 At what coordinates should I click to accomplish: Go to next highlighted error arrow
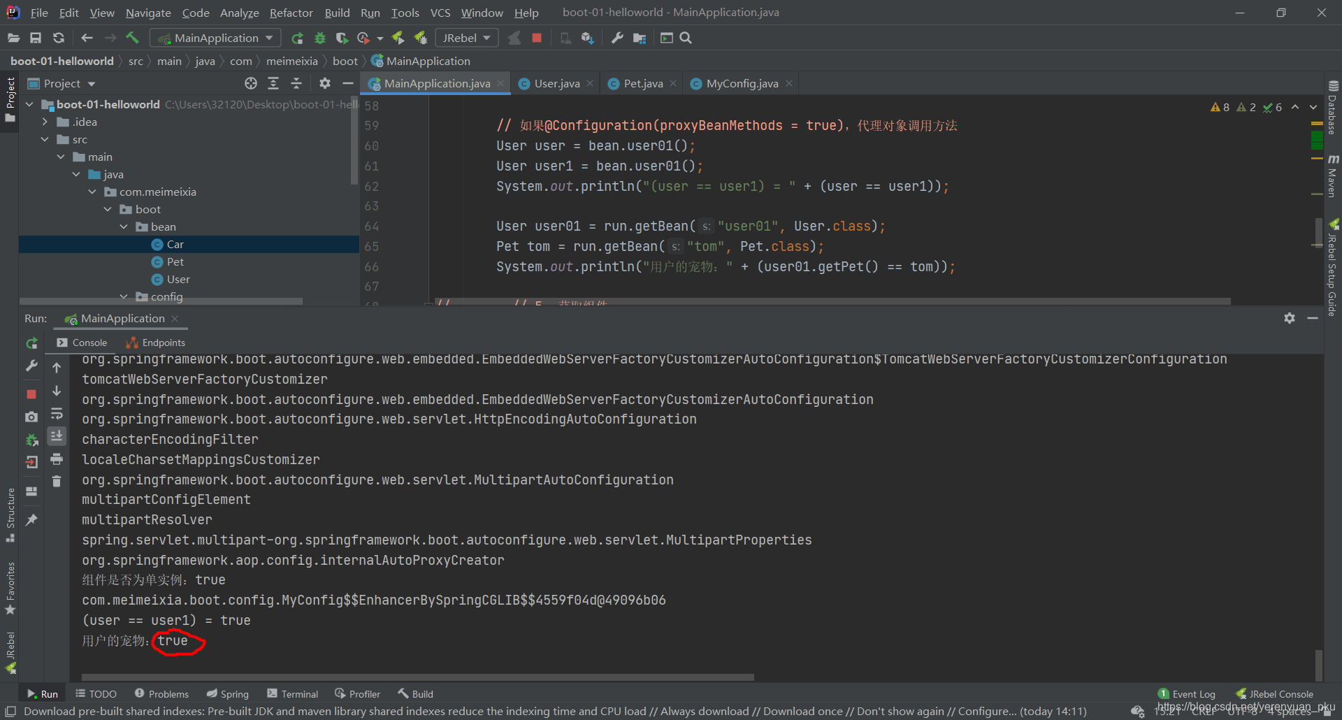(1313, 107)
